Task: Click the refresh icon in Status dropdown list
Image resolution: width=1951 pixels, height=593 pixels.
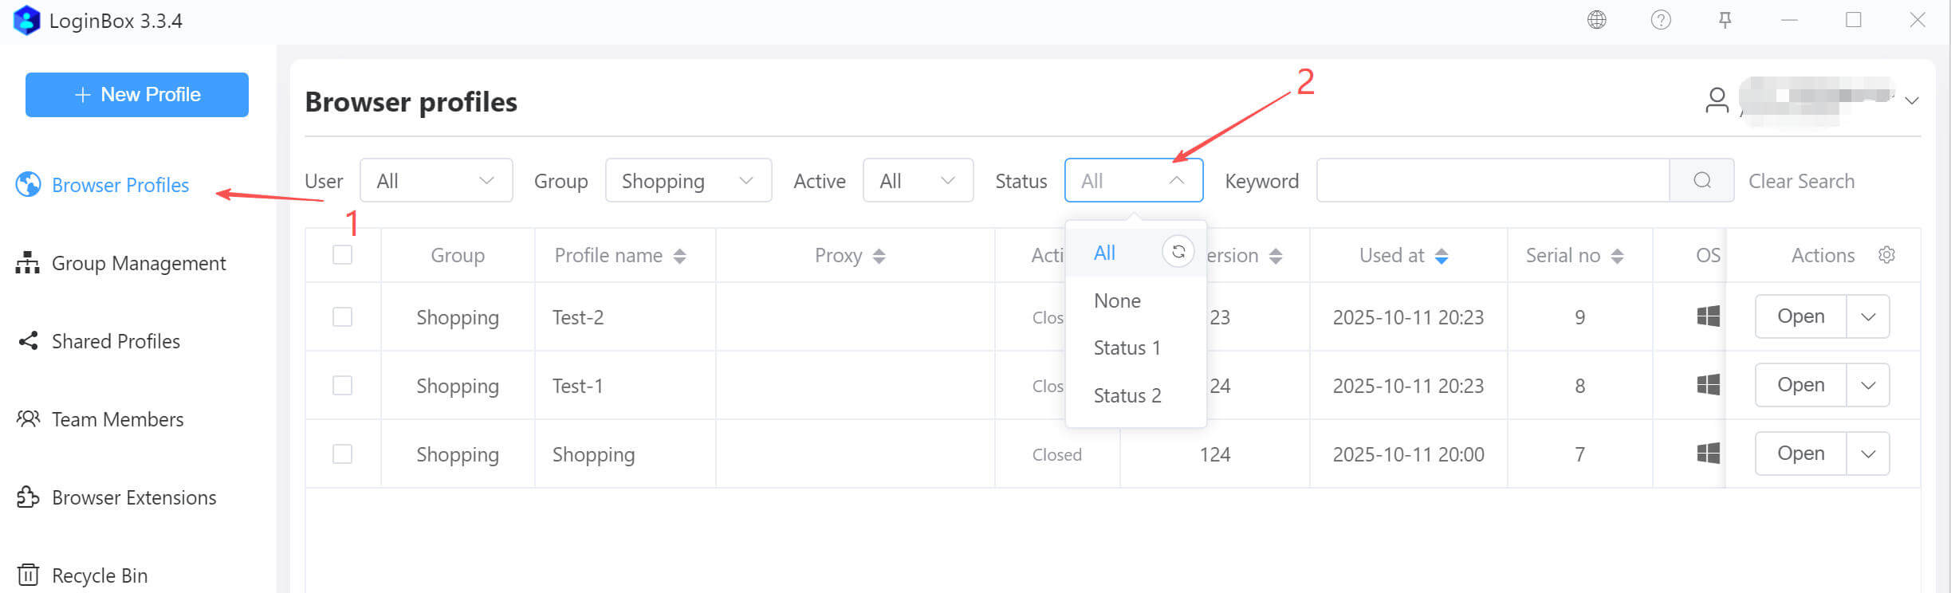Action: pos(1178,252)
